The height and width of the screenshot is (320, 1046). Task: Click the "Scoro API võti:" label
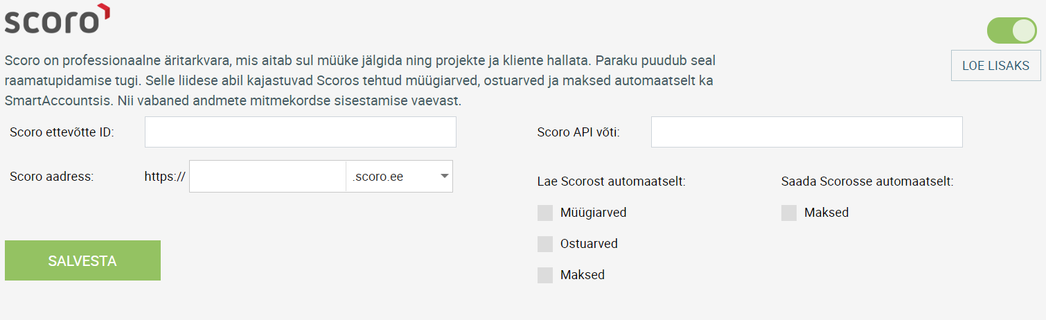pyautogui.click(x=578, y=132)
